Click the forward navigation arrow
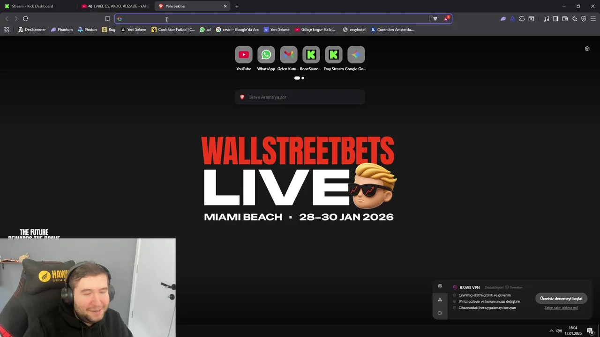The height and width of the screenshot is (337, 600). (16, 19)
